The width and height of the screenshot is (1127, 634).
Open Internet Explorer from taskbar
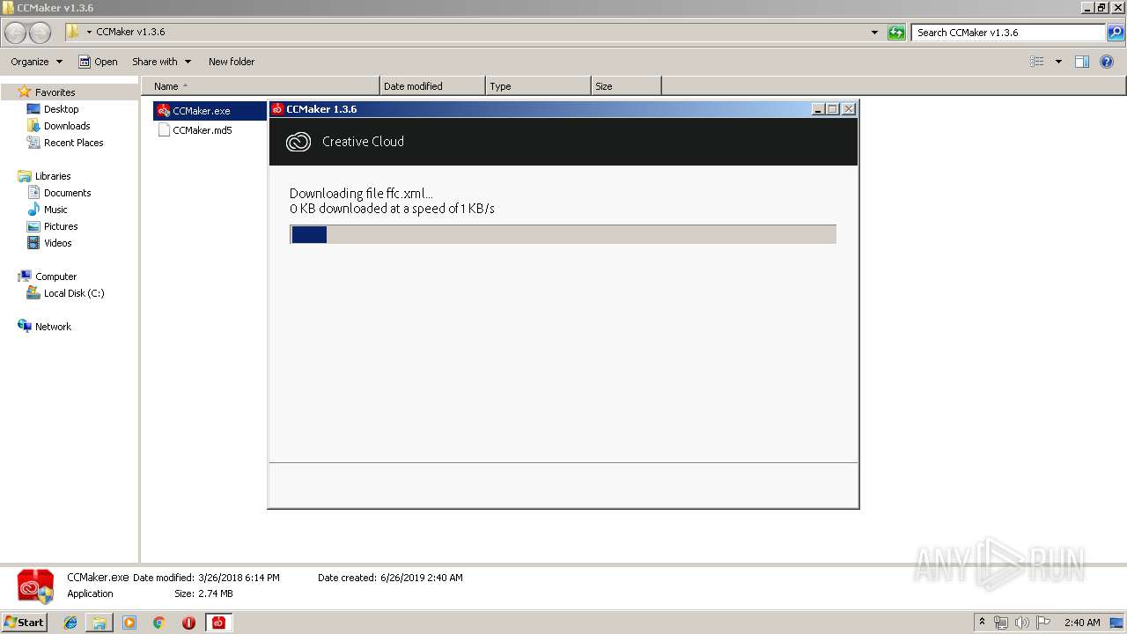[x=70, y=623]
